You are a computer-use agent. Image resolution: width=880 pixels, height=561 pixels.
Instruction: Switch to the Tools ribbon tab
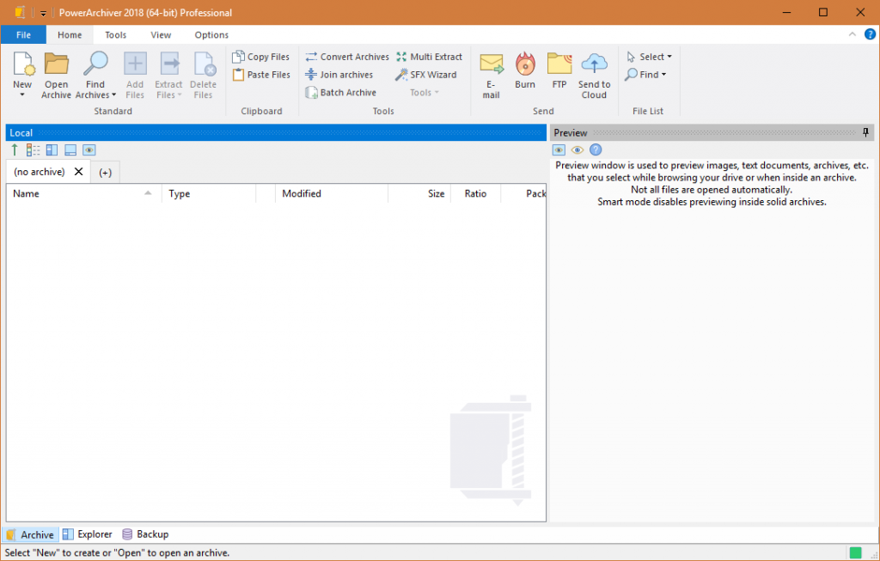116,35
